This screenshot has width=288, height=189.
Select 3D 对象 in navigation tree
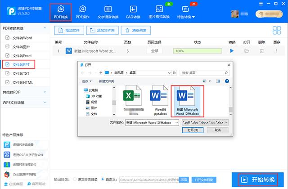pos(94,96)
